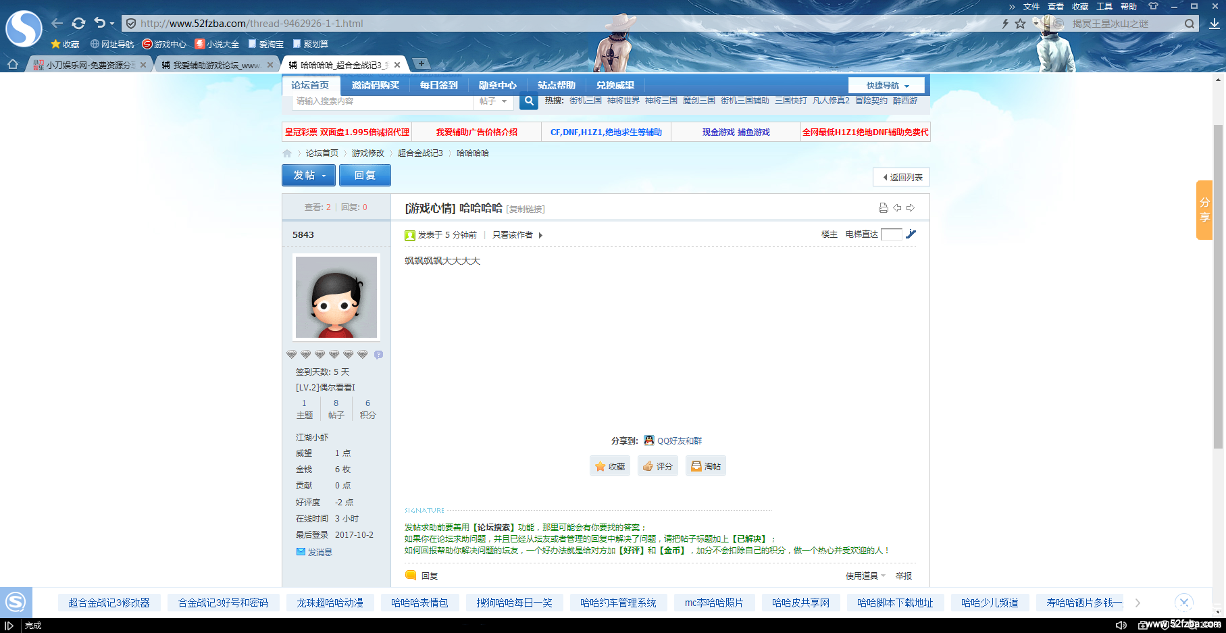The height and width of the screenshot is (633, 1226).
Task: Open the 每日签到 nav tab
Action: pos(438,85)
